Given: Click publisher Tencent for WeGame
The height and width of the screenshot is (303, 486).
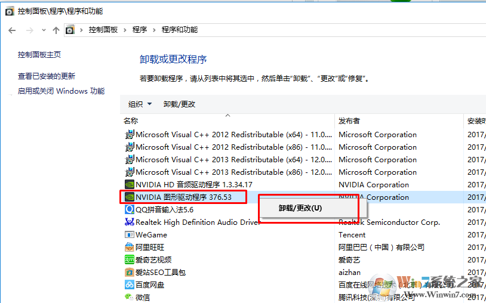Looking at the screenshot, I should [352, 235].
